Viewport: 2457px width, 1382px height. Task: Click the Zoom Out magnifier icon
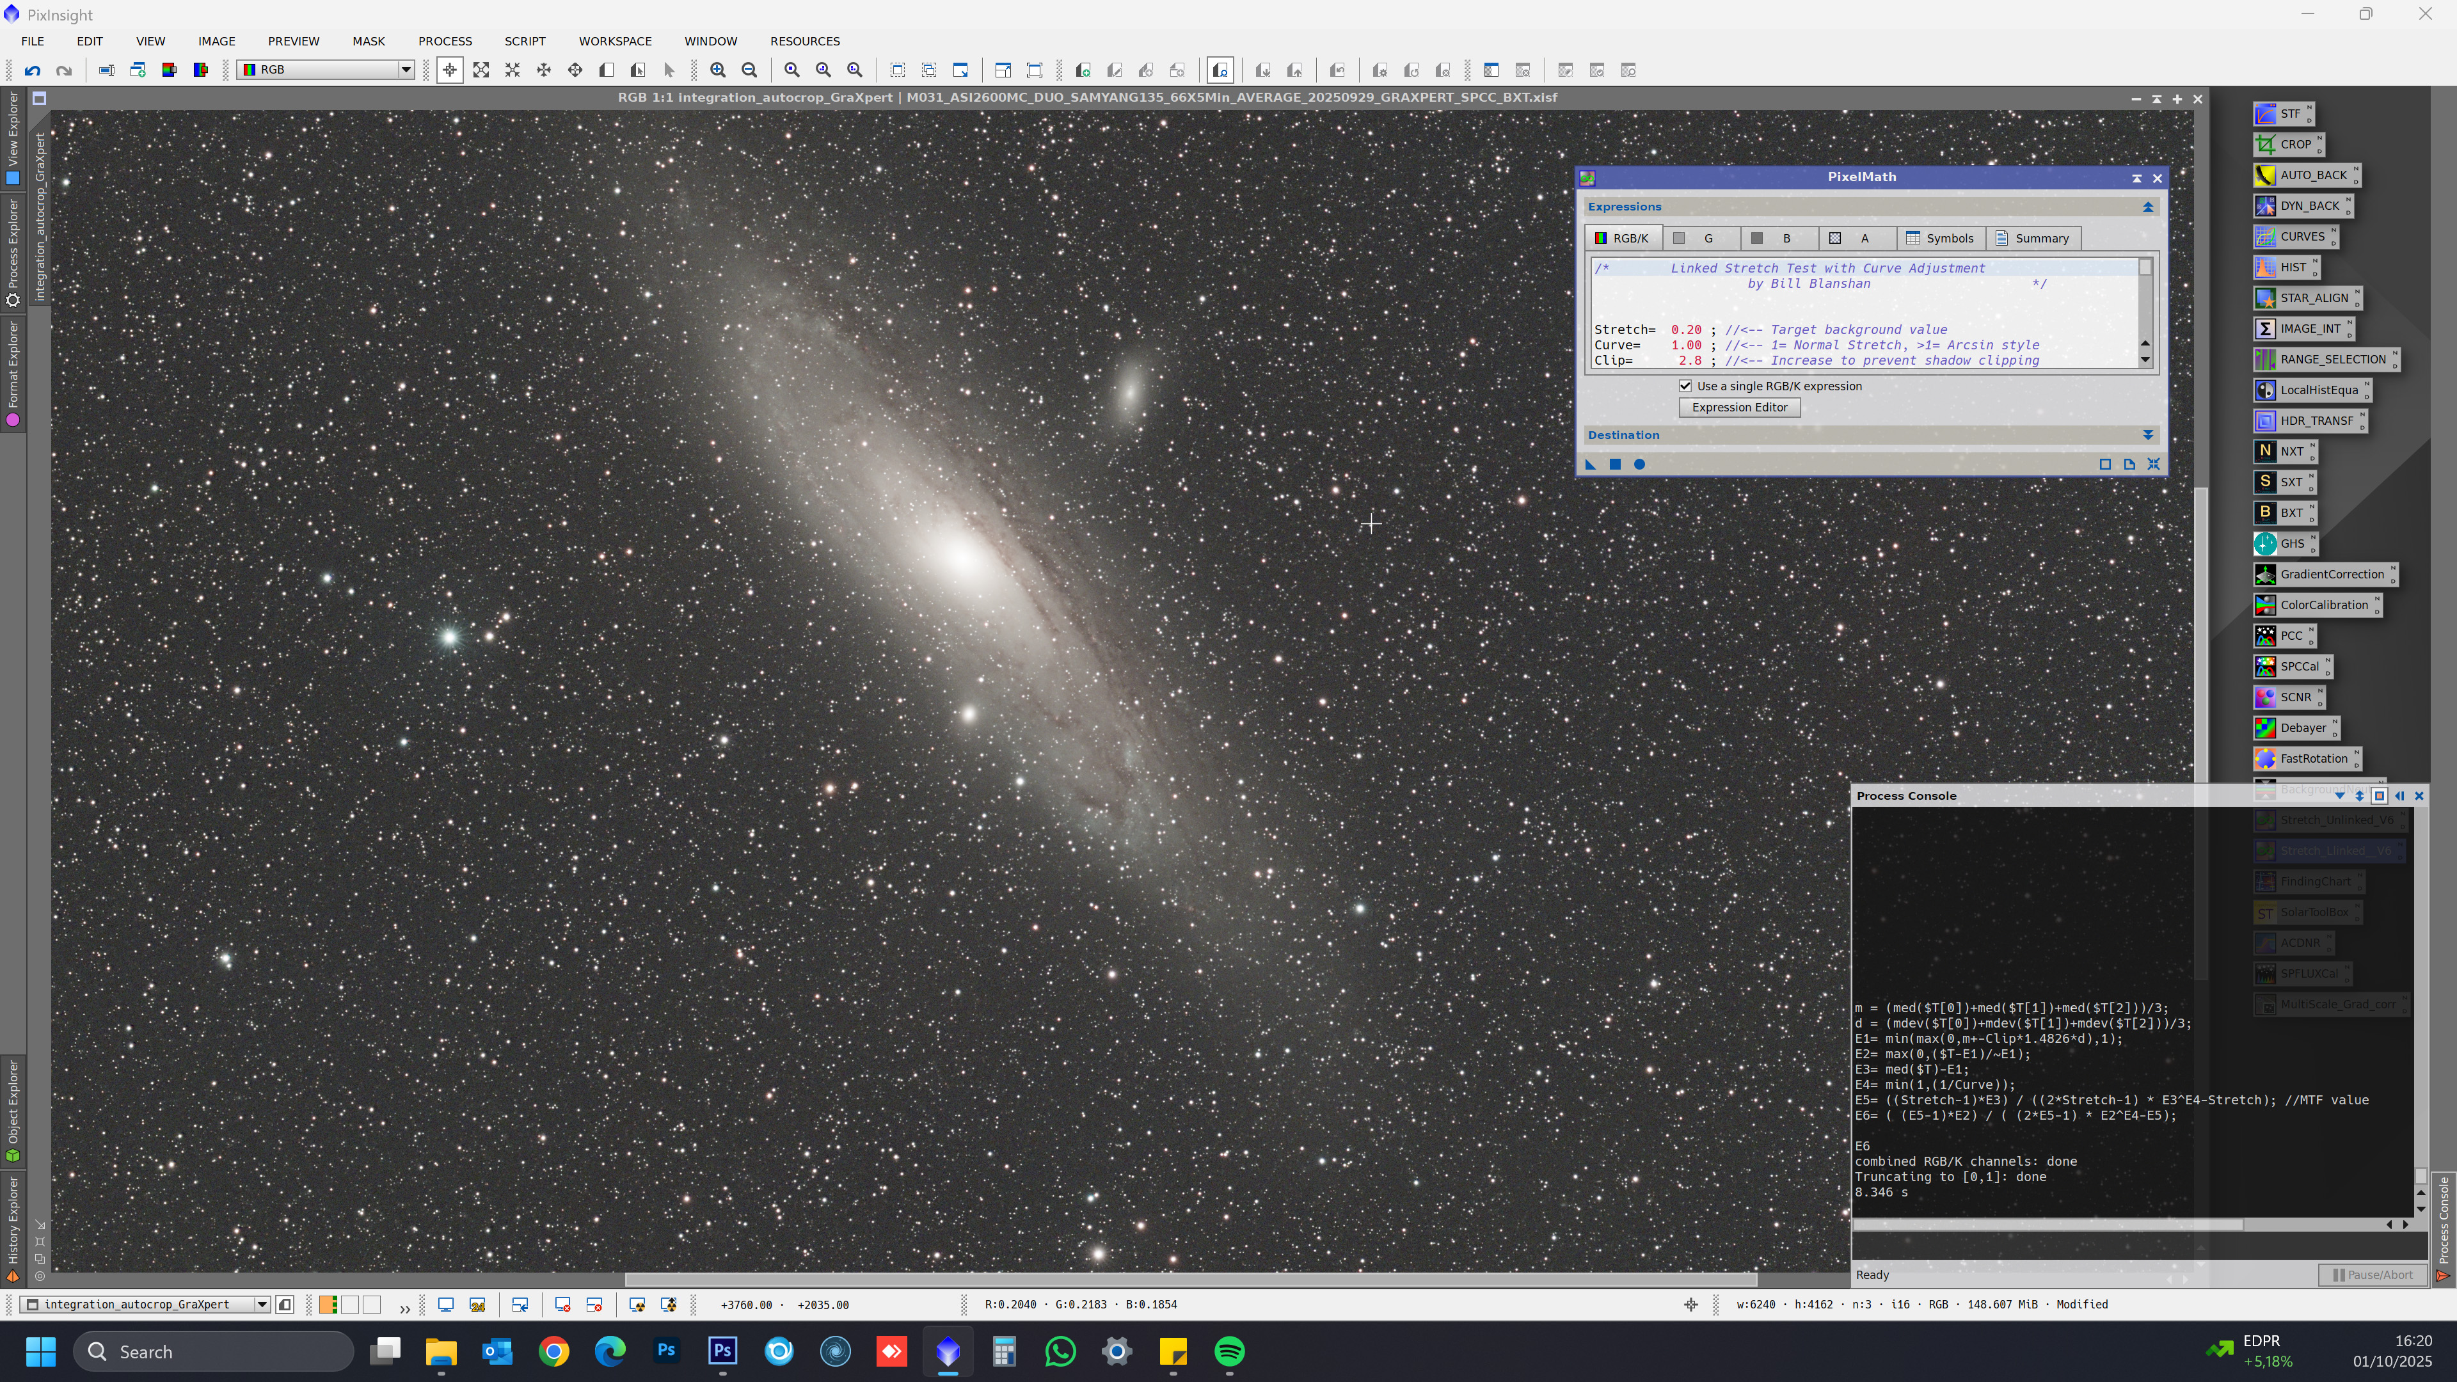pos(750,70)
